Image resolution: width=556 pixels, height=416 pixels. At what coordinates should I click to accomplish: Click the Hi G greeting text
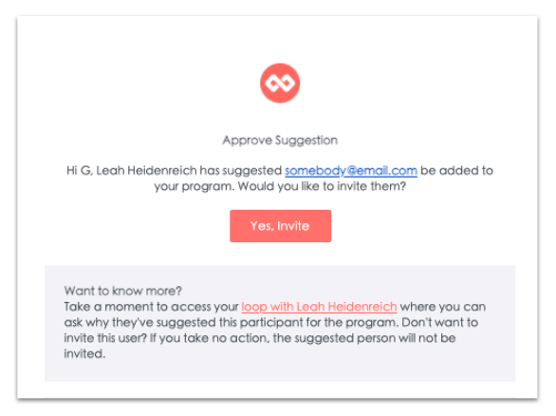80,171
